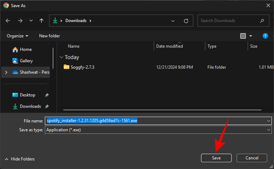Click the change view layout icon
274x169 pixels.
coord(243,36)
